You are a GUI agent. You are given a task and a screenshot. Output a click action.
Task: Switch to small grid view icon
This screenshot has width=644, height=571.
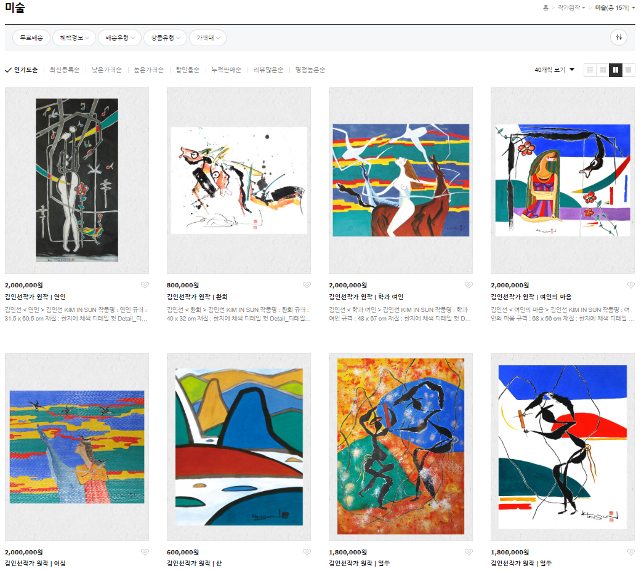tap(603, 70)
